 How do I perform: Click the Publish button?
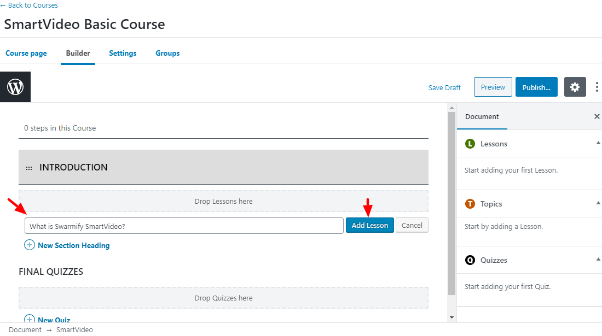(x=536, y=87)
